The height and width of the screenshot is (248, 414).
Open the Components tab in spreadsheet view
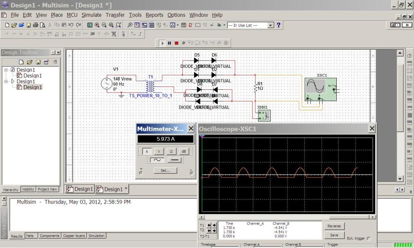click(50, 236)
